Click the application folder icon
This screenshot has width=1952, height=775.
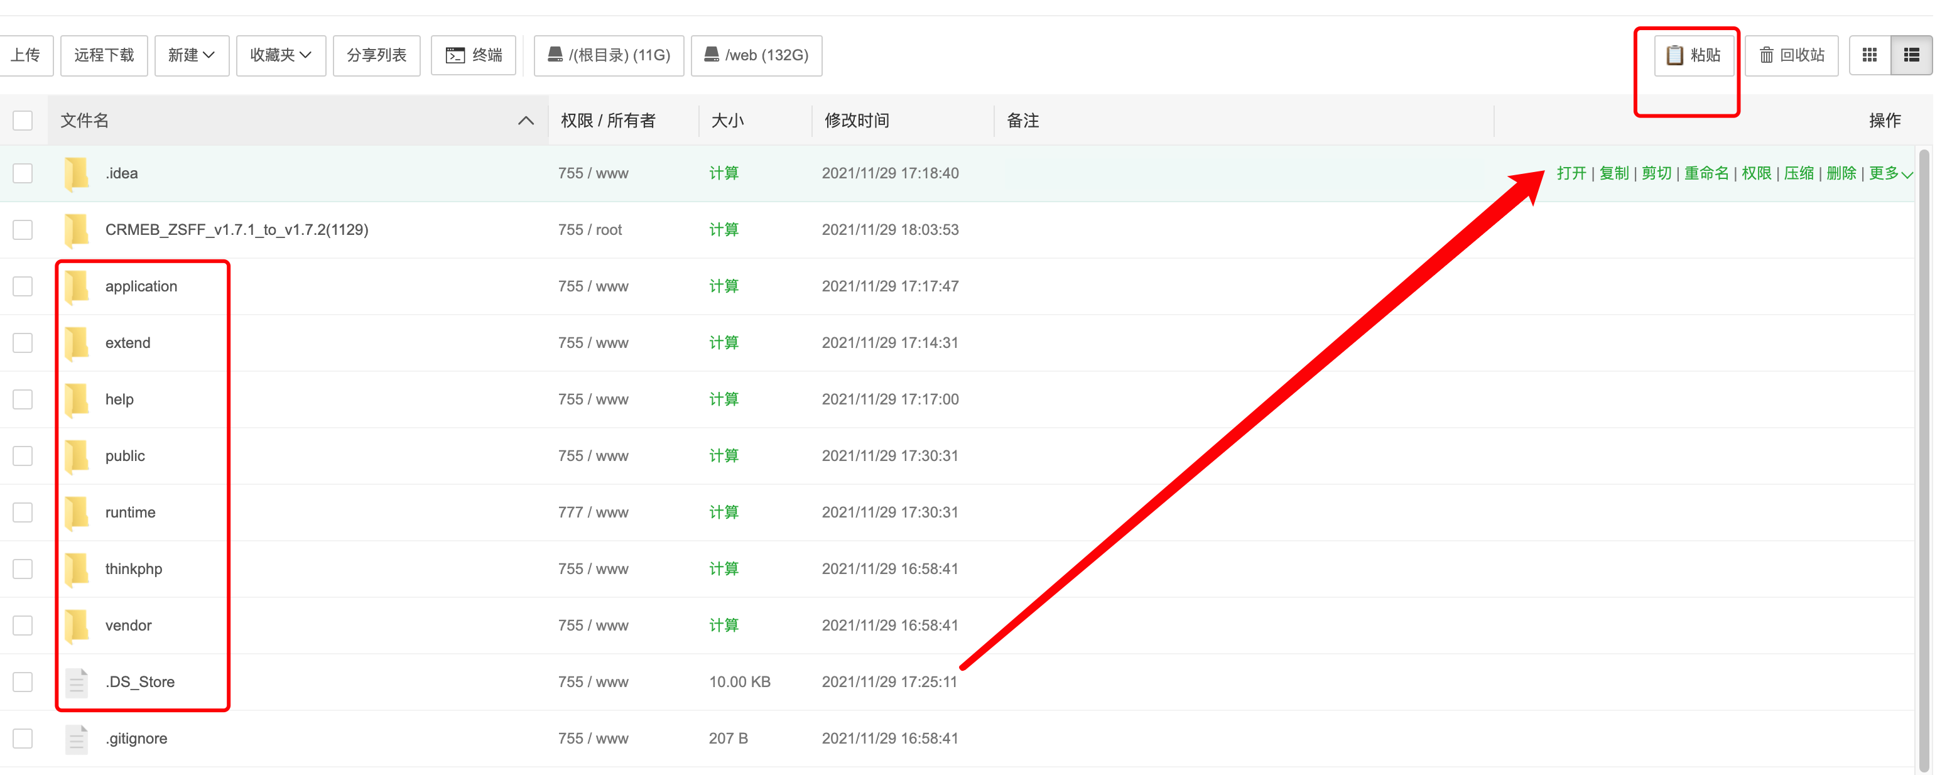click(77, 286)
